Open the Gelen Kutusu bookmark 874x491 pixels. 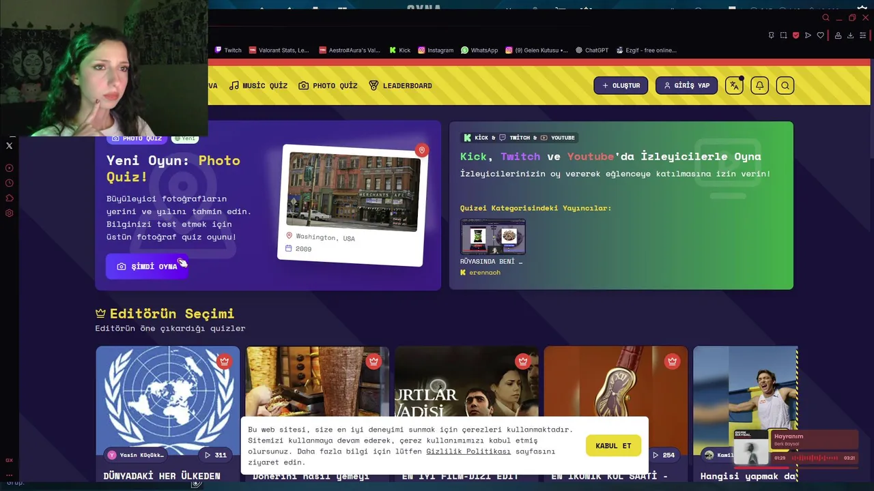536,50
